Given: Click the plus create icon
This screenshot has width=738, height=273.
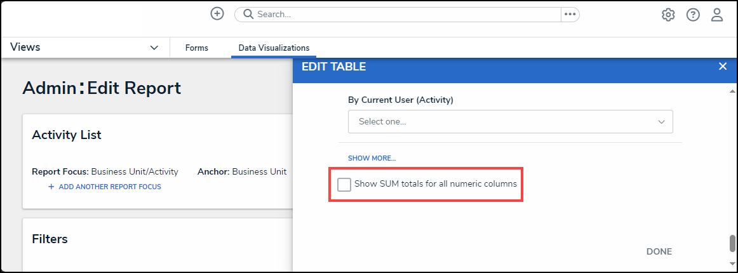Looking at the screenshot, I should coord(217,14).
